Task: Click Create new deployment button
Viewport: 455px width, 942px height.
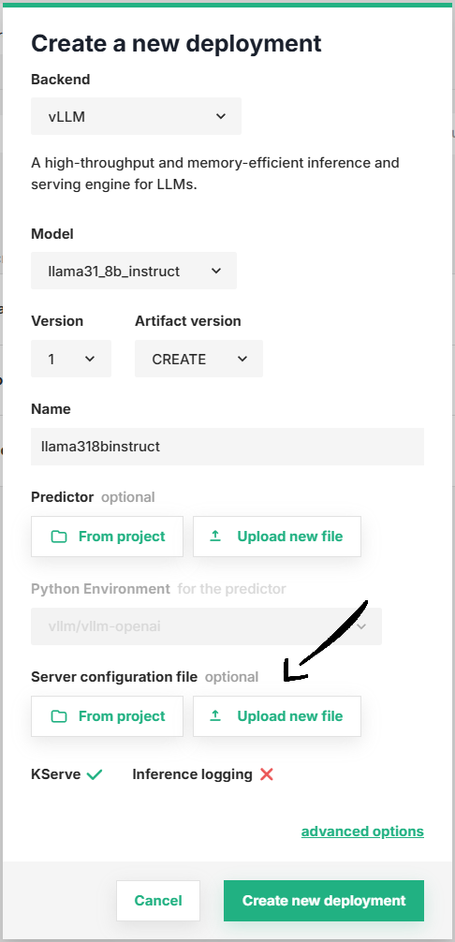Action: click(324, 901)
